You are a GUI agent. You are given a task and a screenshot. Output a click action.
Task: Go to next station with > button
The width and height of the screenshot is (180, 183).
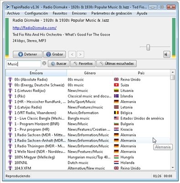80,54
